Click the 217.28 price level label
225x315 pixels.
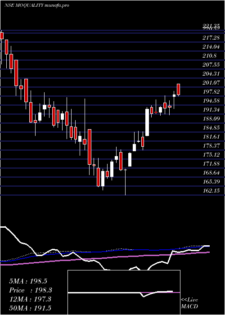tap(211, 38)
